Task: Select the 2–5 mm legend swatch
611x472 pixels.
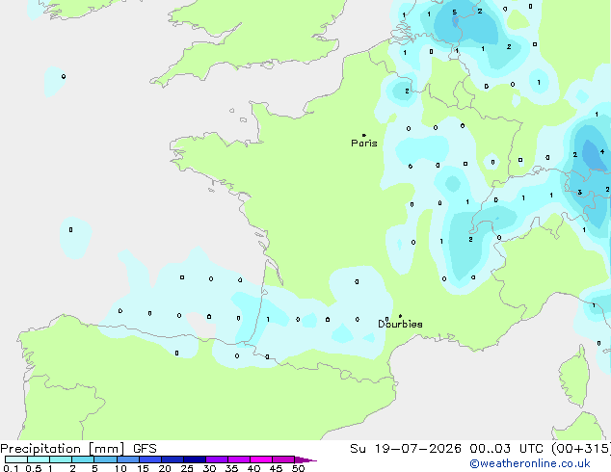Action: point(83,459)
